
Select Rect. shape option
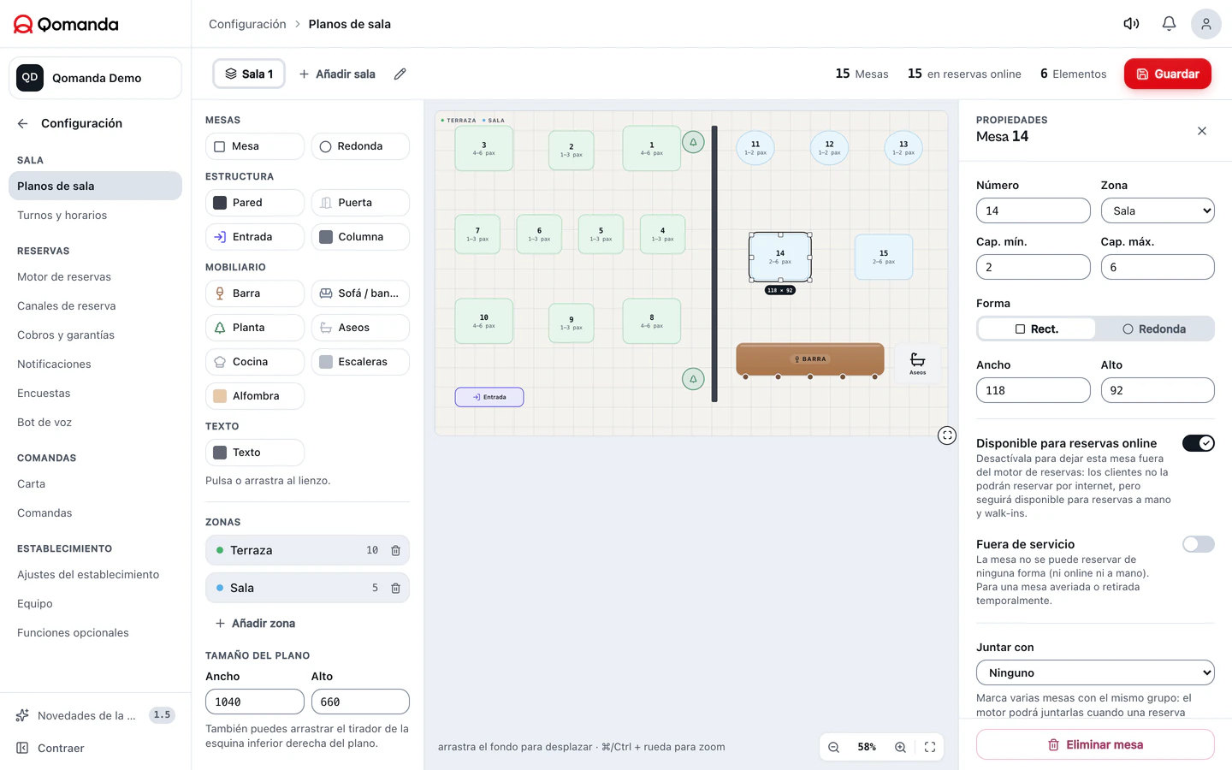coord(1037,329)
